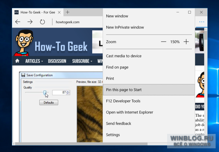Click the home icon in site navigation
This screenshot has height=152, width=219.
pos(17,61)
